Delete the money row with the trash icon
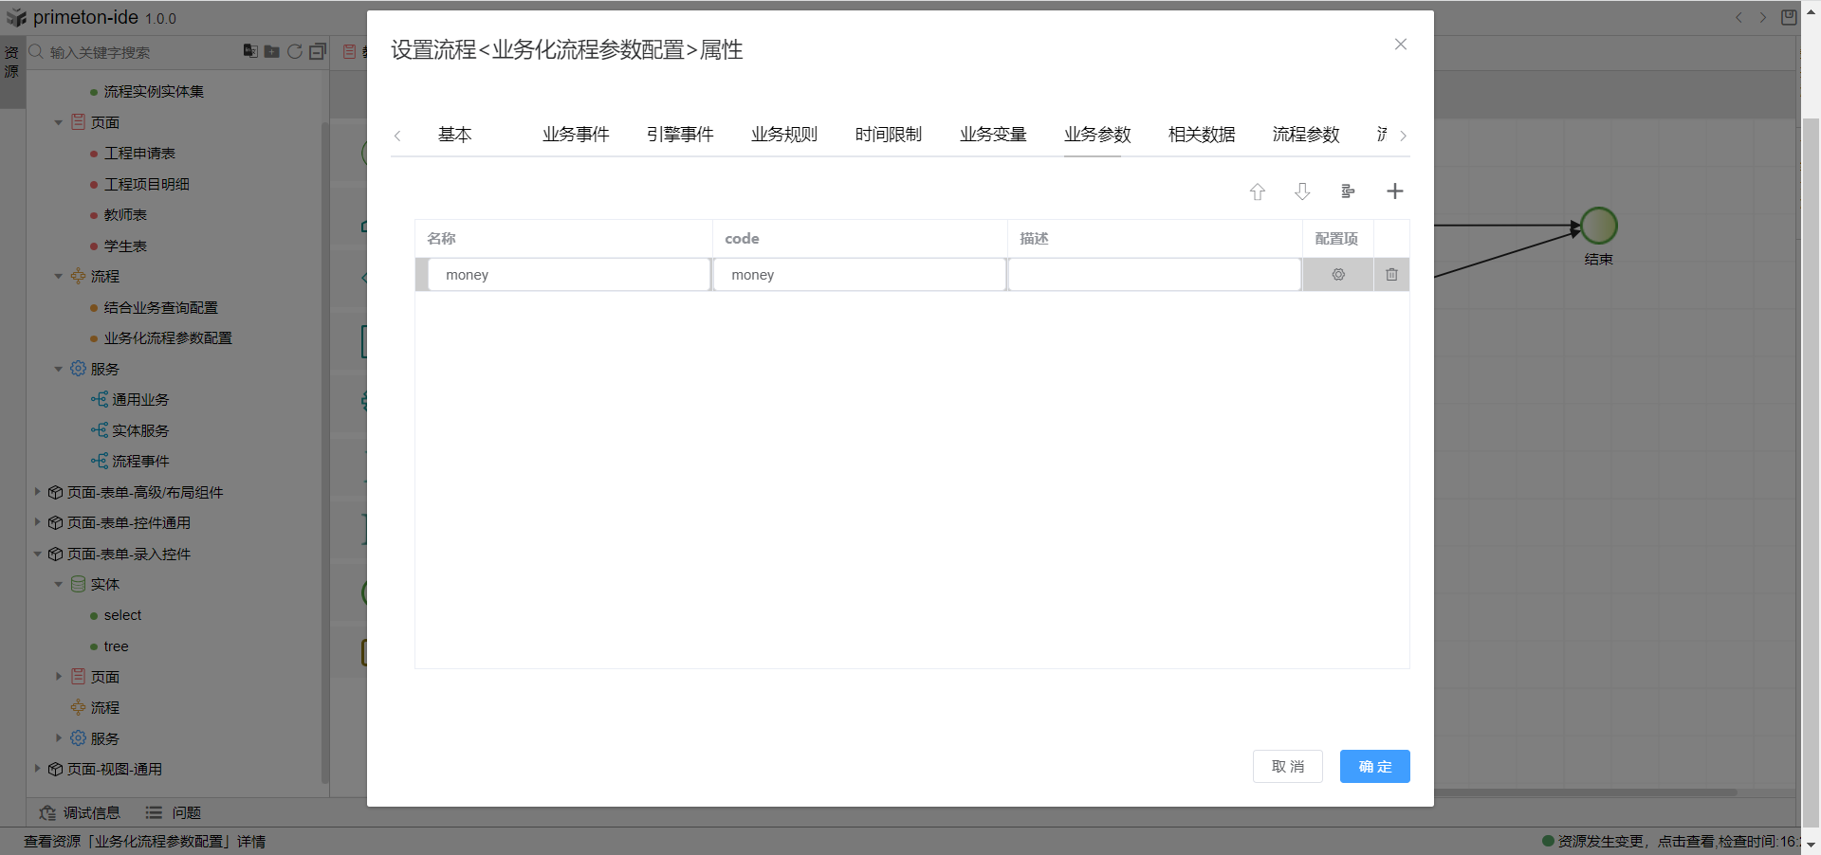Viewport: 1821px width, 855px height. click(1391, 275)
